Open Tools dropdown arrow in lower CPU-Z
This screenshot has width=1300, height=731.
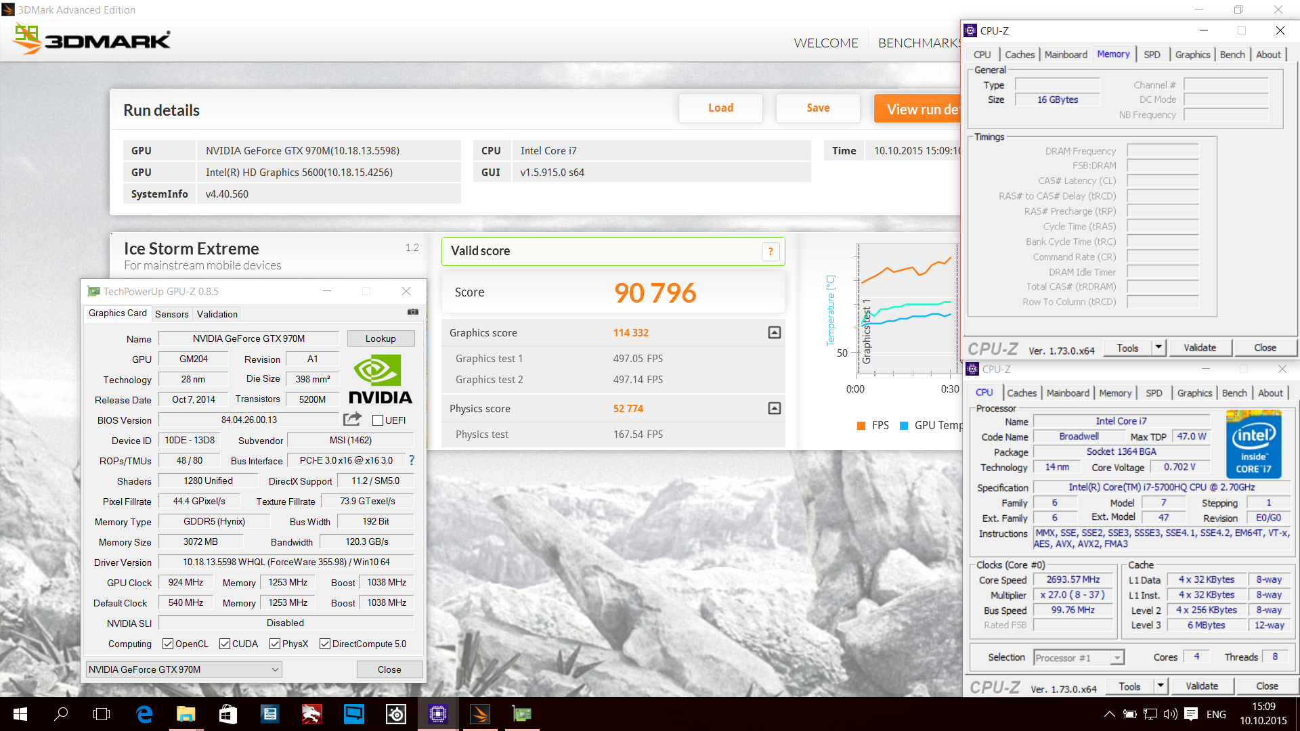click(x=1161, y=686)
